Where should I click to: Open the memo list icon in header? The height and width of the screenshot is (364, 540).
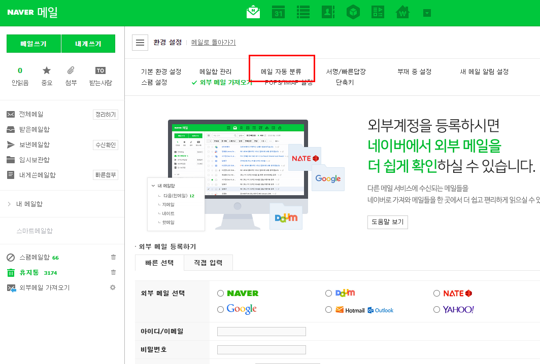[303, 12]
